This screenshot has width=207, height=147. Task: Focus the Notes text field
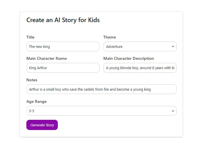tap(101, 89)
